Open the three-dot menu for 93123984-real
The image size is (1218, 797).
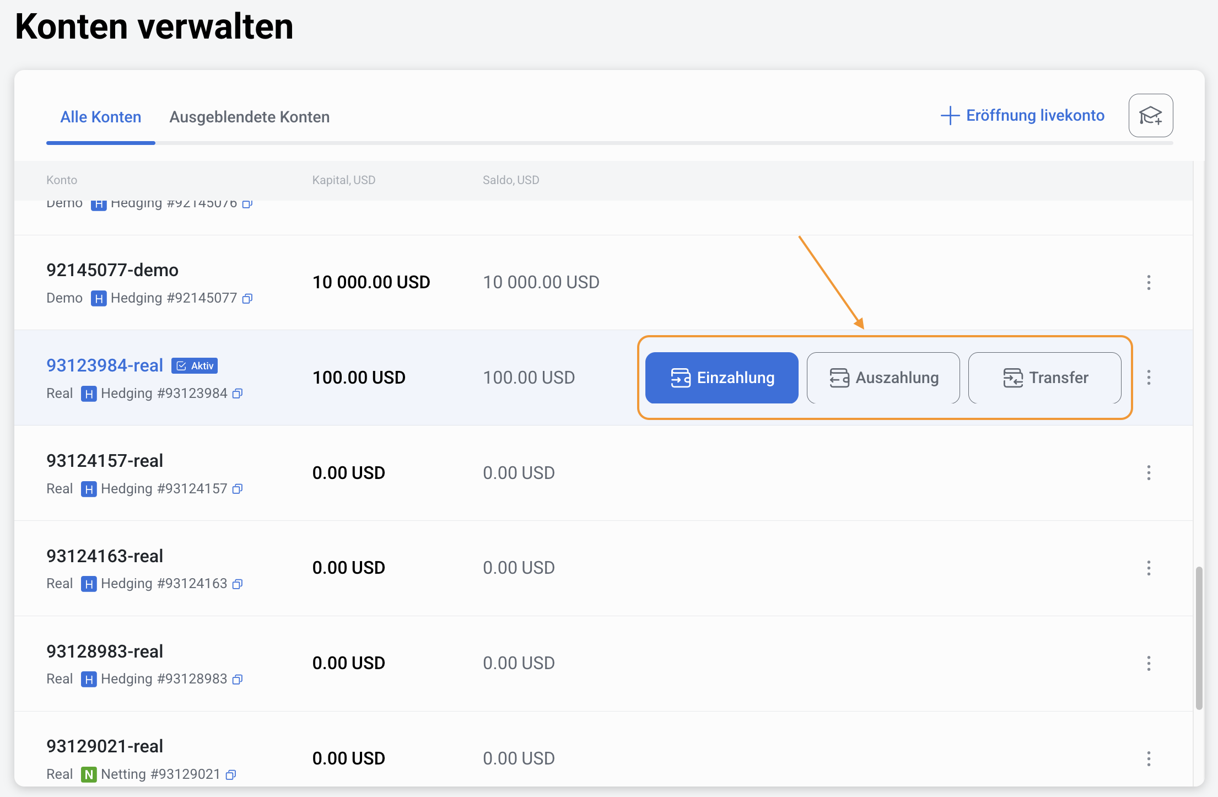click(1149, 378)
